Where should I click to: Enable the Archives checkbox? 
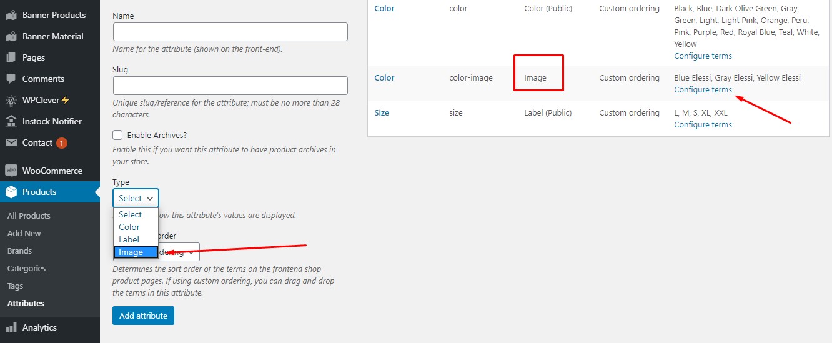click(x=117, y=135)
